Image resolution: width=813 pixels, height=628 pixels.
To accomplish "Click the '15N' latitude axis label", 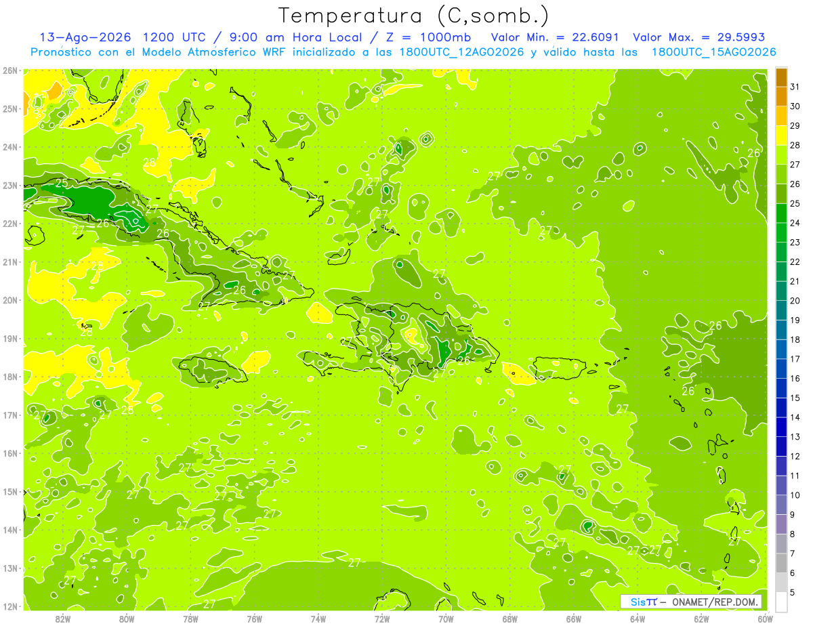I will (10, 491).
